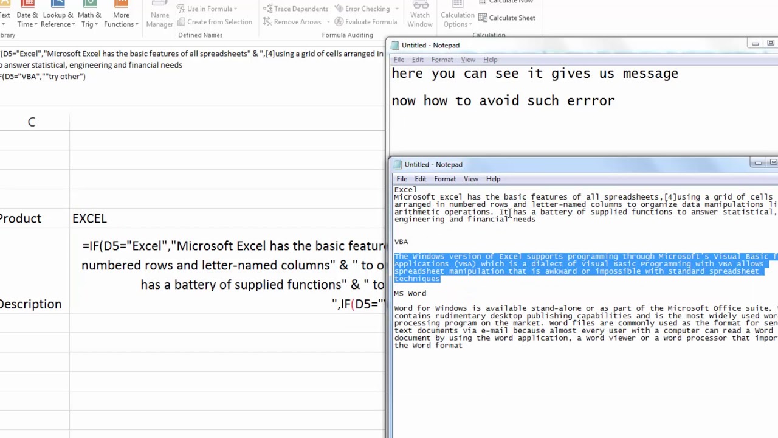
Task: Click Error Checking button
Action: tap(362, 9)
